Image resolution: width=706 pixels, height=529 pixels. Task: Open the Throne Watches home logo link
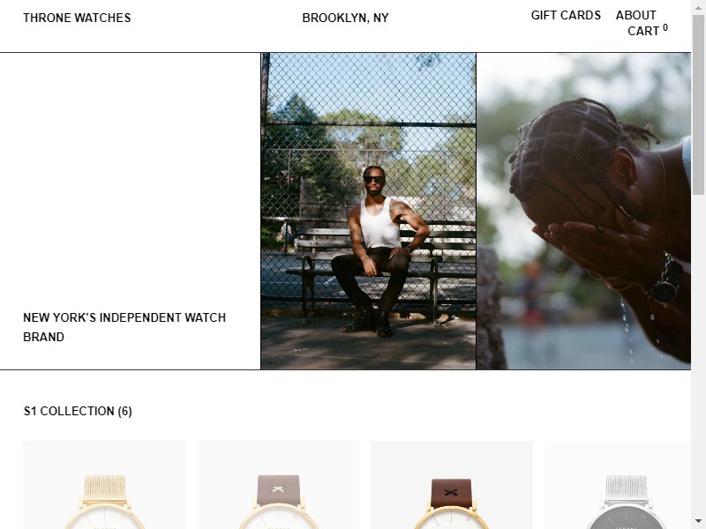(77, 18)
